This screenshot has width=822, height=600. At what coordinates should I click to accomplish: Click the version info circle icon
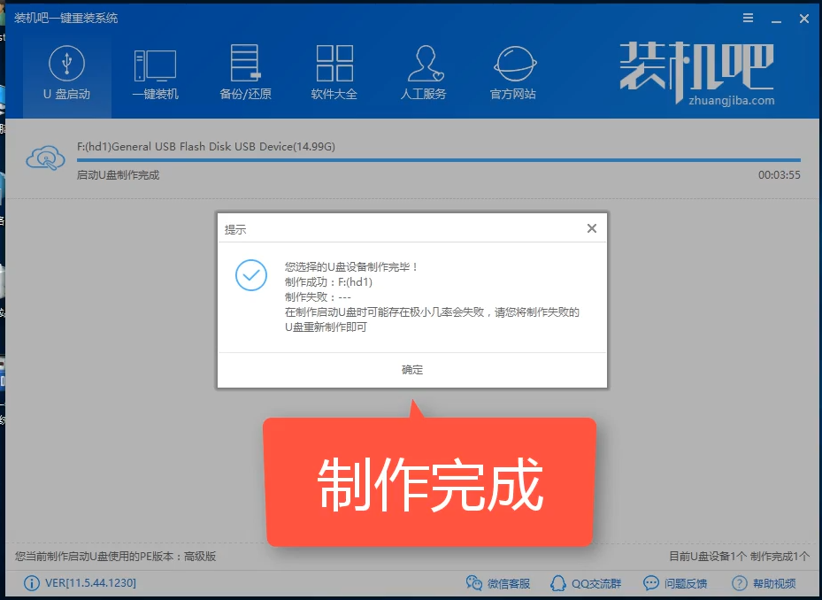click(x=33, y=583)
